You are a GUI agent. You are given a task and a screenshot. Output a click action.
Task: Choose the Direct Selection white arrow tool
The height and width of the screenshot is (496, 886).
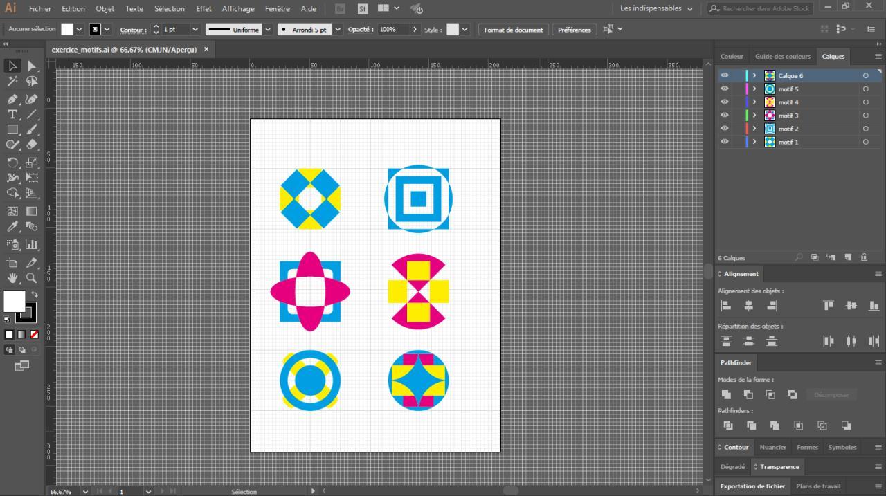pyautogui.click(x=32, y=66)
